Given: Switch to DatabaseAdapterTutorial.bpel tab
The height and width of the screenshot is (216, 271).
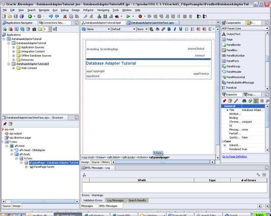Looking at the screenshot, I should pyautogui.click(x=103, y=23).
